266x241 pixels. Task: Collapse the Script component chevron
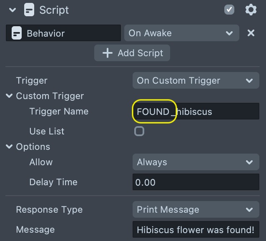pos(12,10)
